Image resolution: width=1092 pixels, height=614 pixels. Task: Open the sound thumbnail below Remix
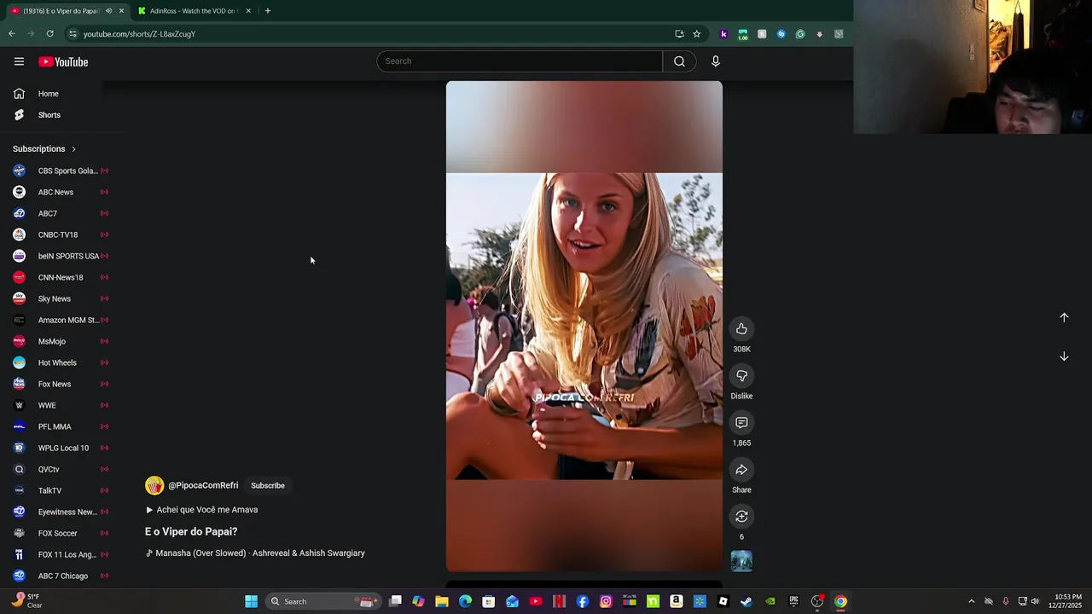coord(741,561)
